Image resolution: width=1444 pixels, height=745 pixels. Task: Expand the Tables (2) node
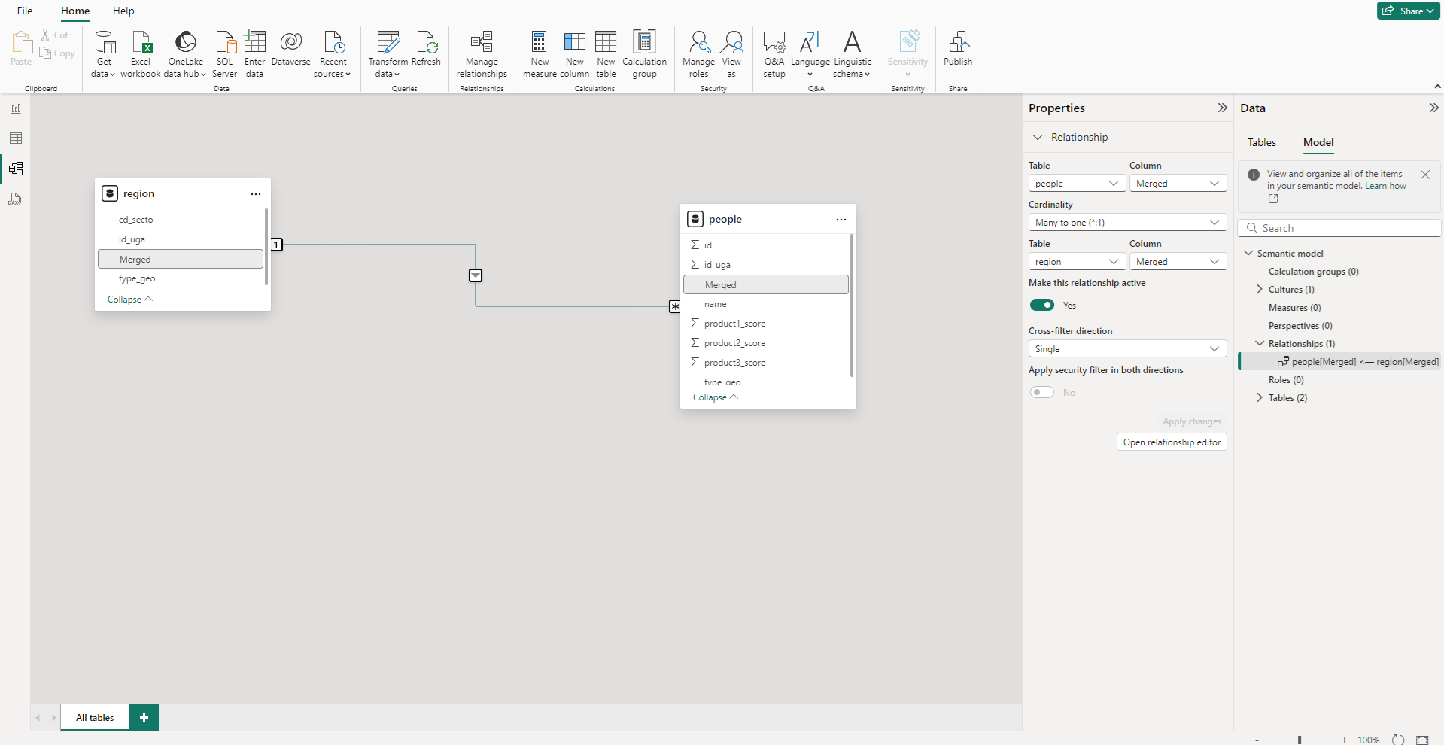pyautogui.click(x=1260, y=398)
